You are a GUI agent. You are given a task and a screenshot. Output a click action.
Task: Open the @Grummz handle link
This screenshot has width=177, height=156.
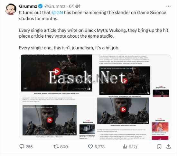(55, 6)
